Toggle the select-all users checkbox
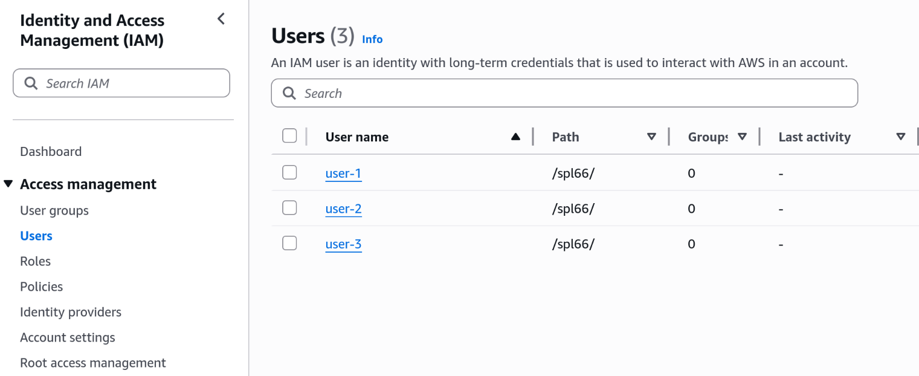Image resolution: width=919 pixels, height=376 pixels. (289, 136)
